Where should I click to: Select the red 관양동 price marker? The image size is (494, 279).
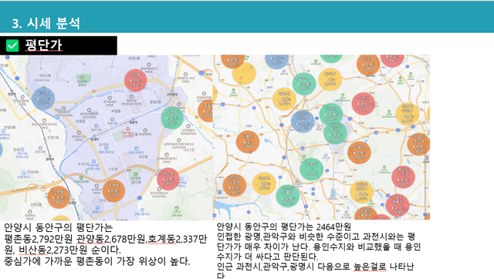(136, 80)
